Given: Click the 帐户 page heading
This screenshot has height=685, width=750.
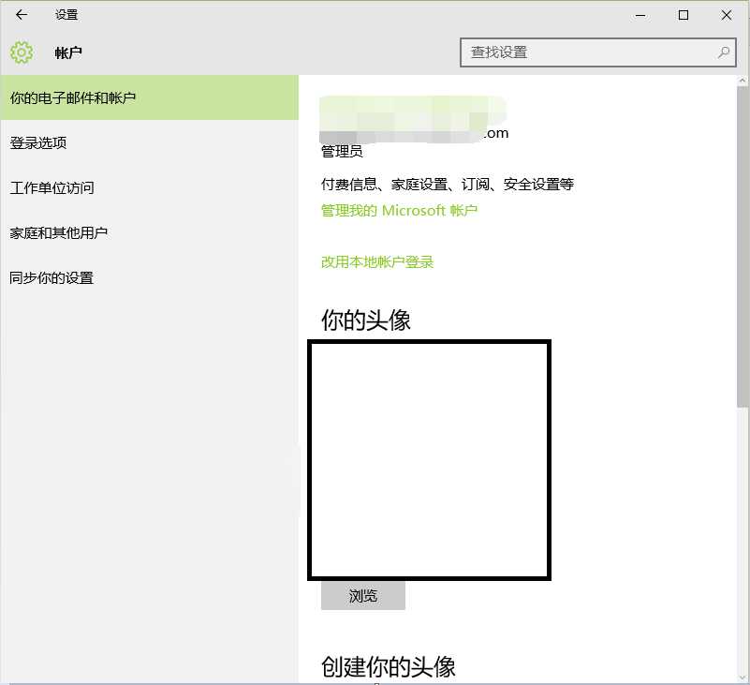Looking at the screenshot, I should pos(68,52).
